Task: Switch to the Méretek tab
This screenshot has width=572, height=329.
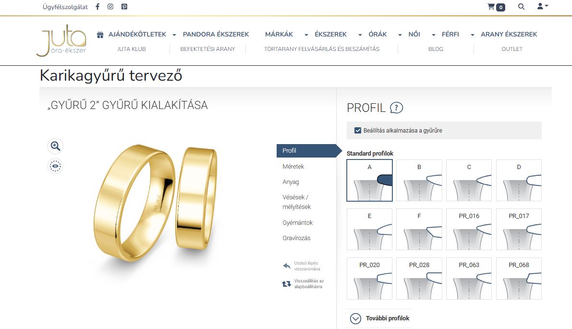Action: [x=293, y=166]
